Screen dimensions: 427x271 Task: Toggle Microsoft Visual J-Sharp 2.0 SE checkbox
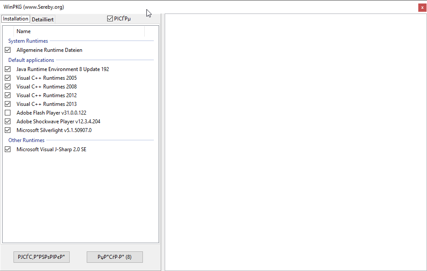8,149
